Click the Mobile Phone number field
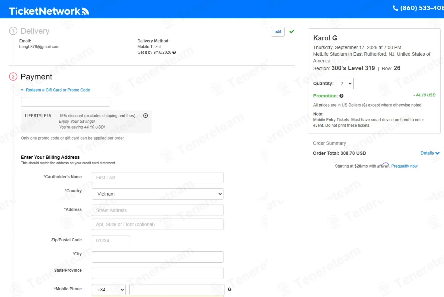The height and width of the screenshot is (297, 444). click(177, 290)
